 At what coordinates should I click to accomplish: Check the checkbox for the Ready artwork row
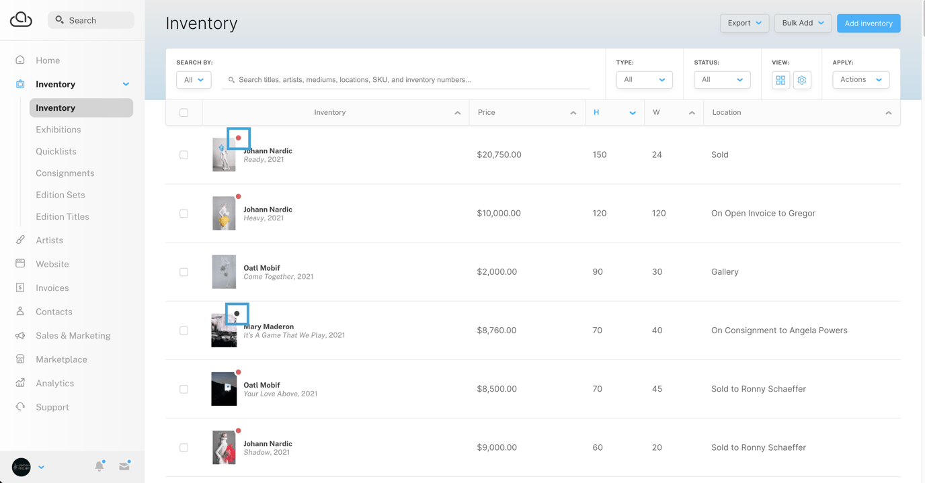[x=183, y=155]
